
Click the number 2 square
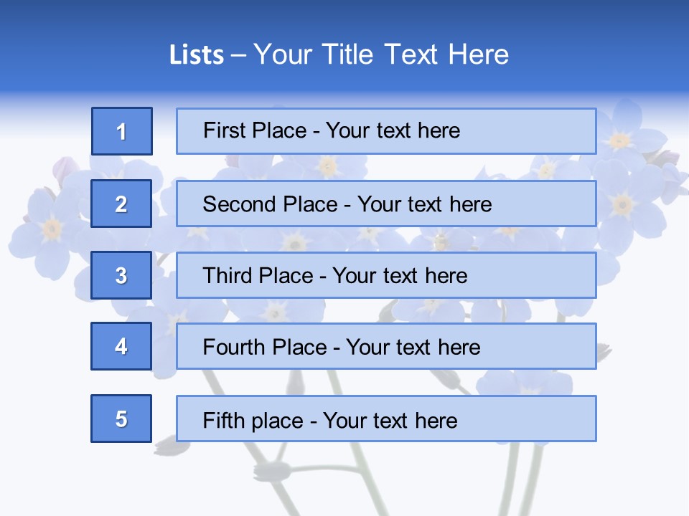(121, 204)
